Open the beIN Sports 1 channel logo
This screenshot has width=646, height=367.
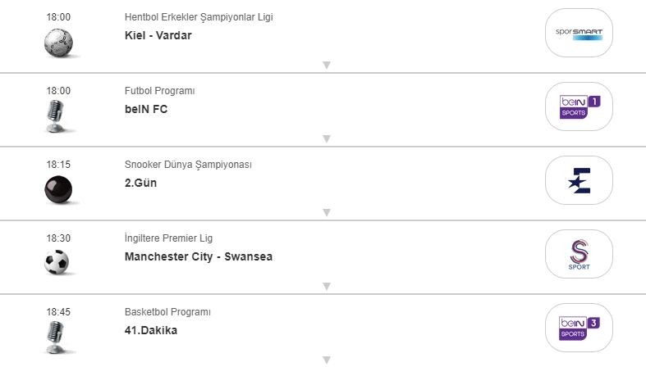coord(580,106)
